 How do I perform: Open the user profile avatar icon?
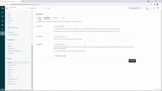[x=158, y=8]
